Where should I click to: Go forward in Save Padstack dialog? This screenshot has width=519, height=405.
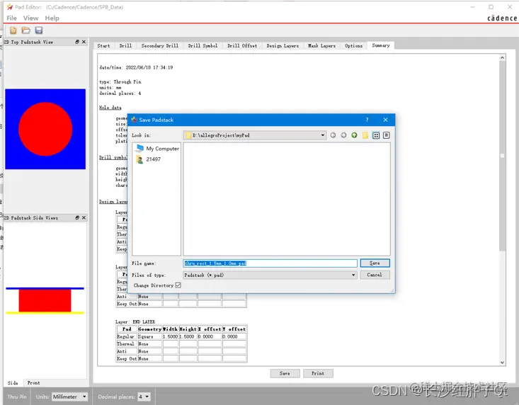[343, 135]
